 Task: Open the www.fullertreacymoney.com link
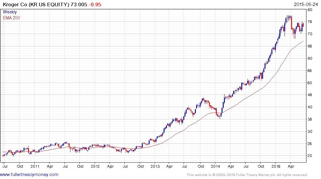[x=29, y=175]
